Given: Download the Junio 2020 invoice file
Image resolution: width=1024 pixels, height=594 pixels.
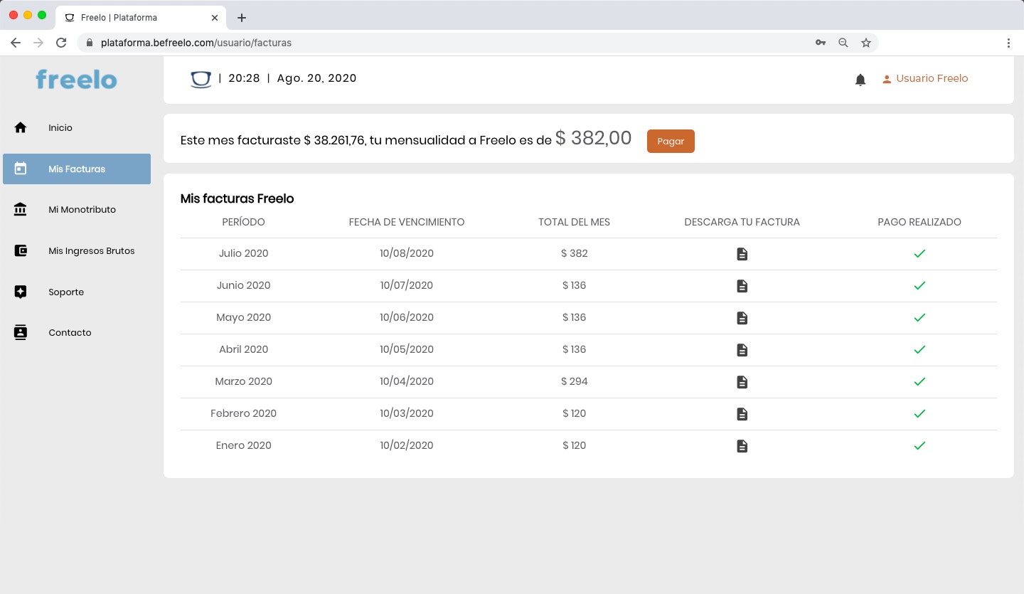Looking at the screenshot, I should [742, 286].
